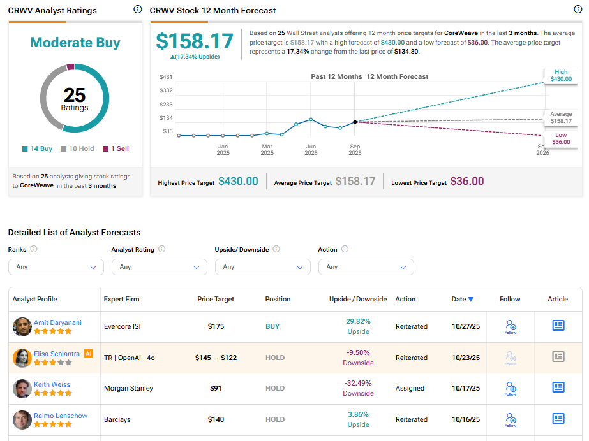Open the Upside/Downside dropdown

pos(263,267)
